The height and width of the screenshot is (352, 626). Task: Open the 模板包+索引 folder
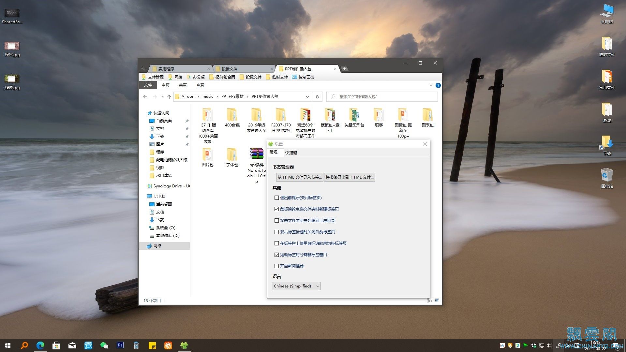pyautogui.click(x=330, y=121)
